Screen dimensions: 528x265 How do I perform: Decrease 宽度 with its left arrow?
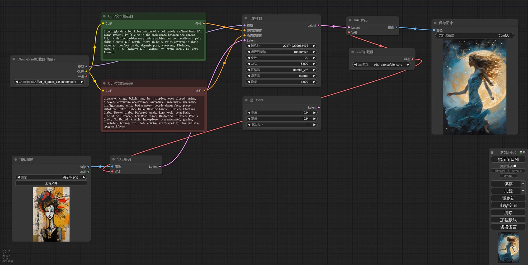tap(249, 113)
